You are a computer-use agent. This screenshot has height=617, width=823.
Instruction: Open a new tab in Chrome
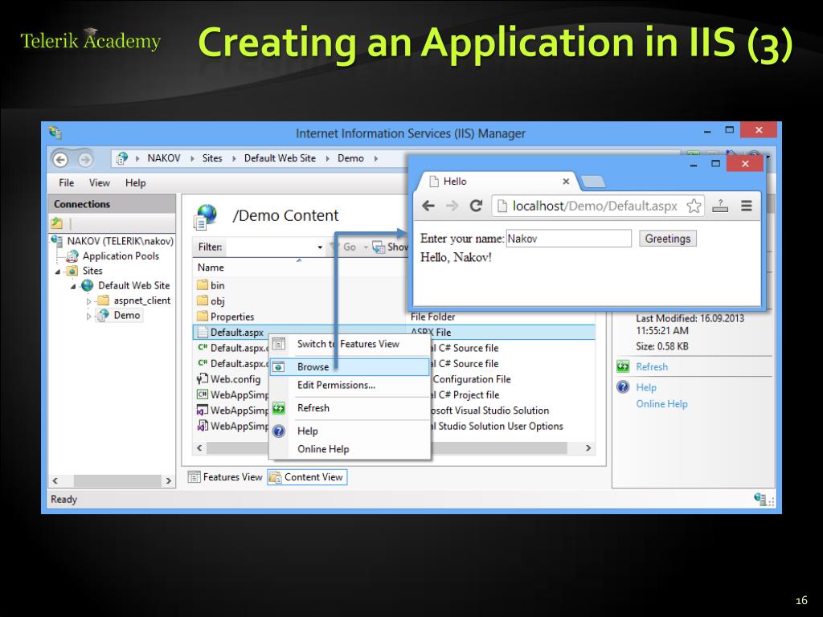[x=593, y=182]
